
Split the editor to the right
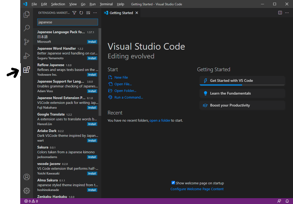click(280, 13)
